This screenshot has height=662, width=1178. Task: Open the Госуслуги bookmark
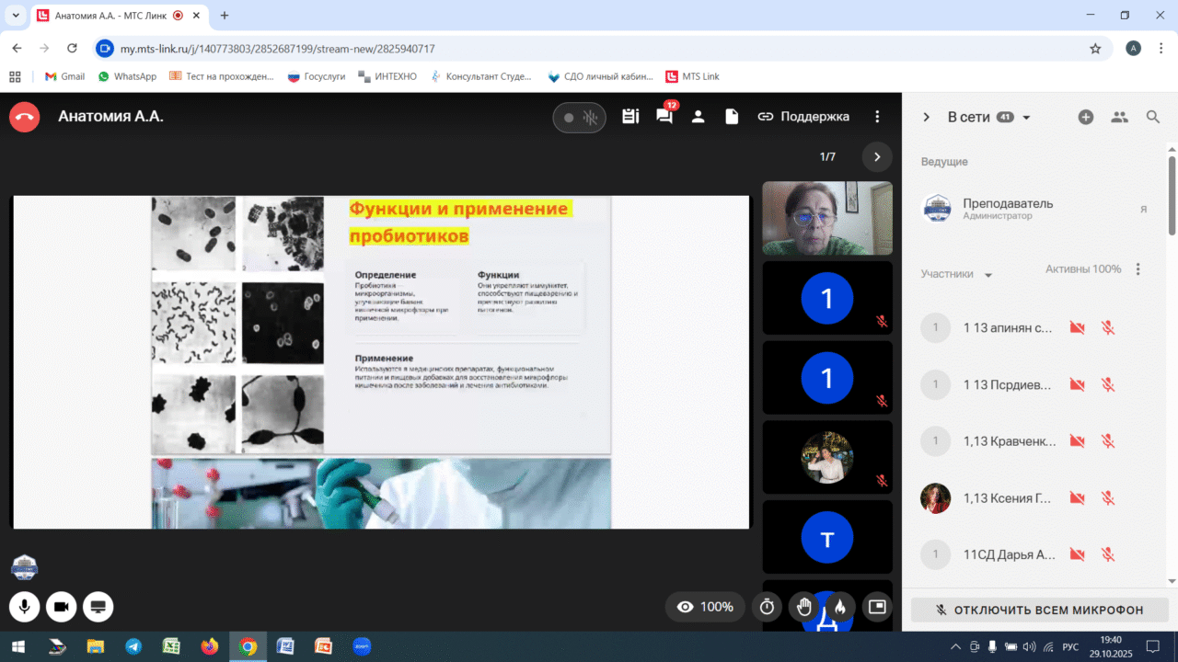[x=316, y=76]
